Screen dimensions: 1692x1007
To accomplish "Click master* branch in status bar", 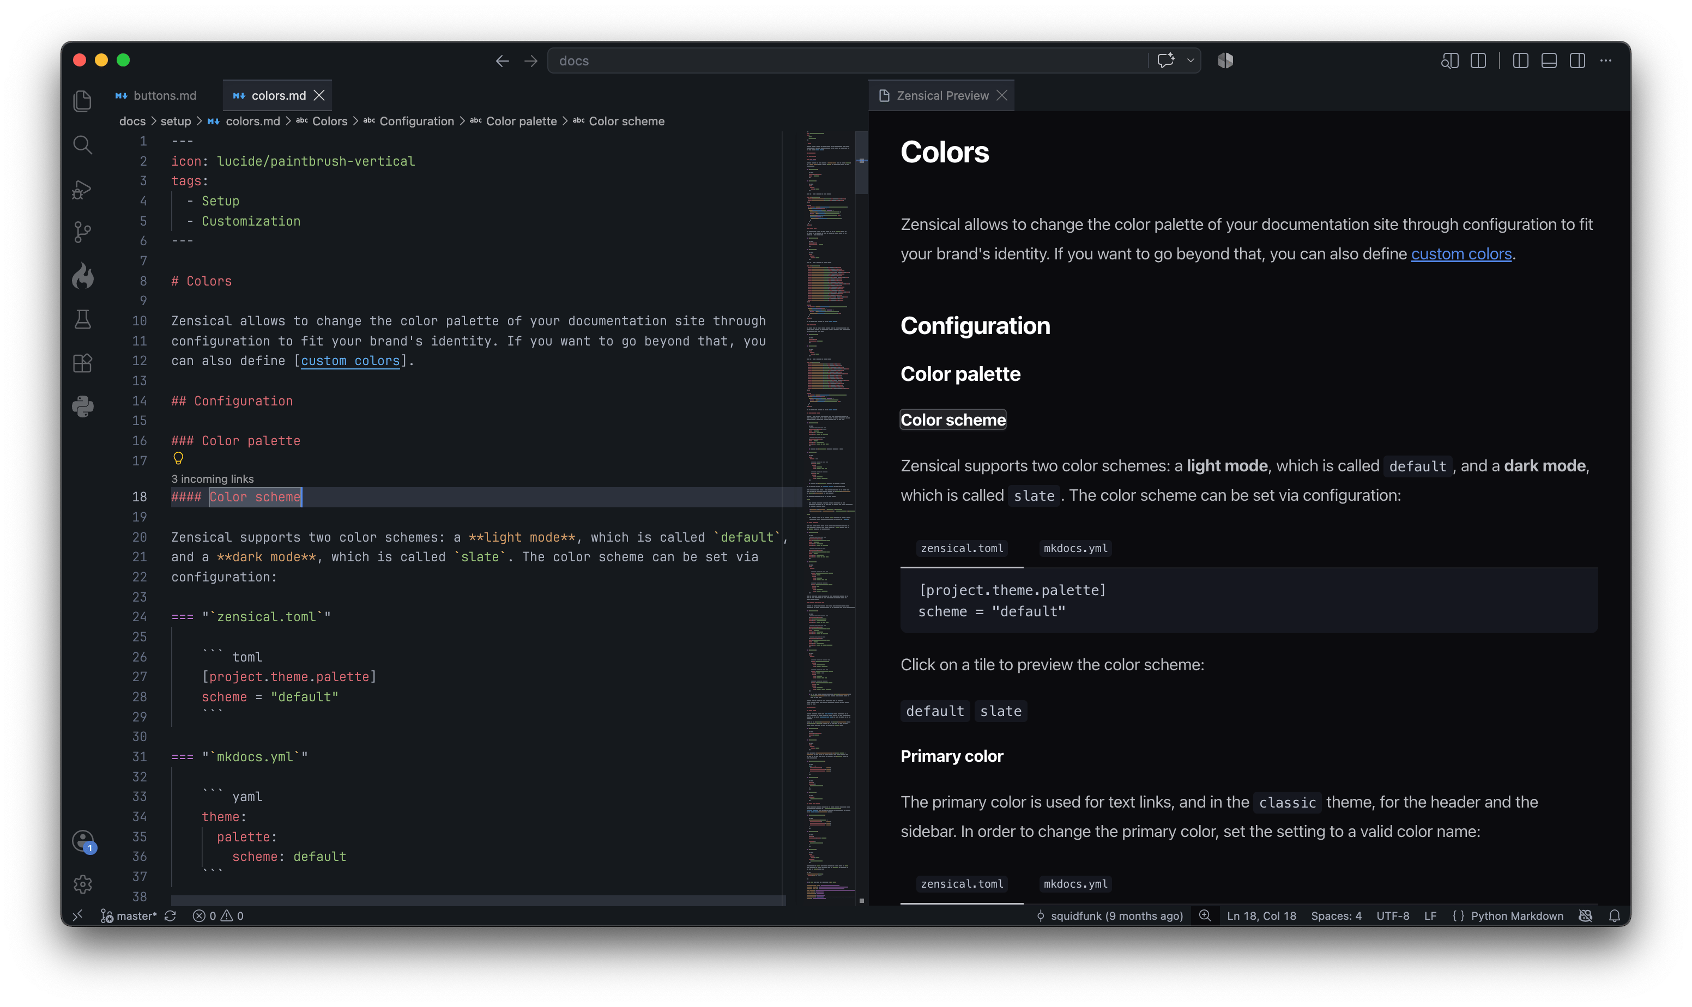I will coord(129,916).
